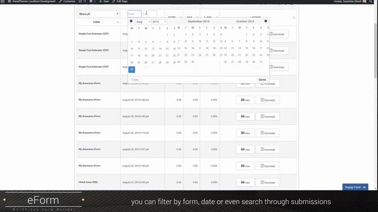
Task: Download submission dated August 26 2:49 pm
Action: (x=268, y=166)
